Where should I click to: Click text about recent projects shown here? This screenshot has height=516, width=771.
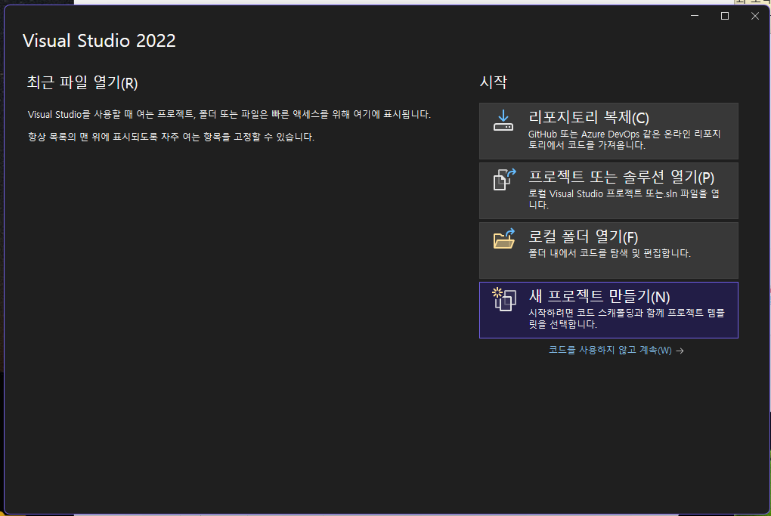229,114
